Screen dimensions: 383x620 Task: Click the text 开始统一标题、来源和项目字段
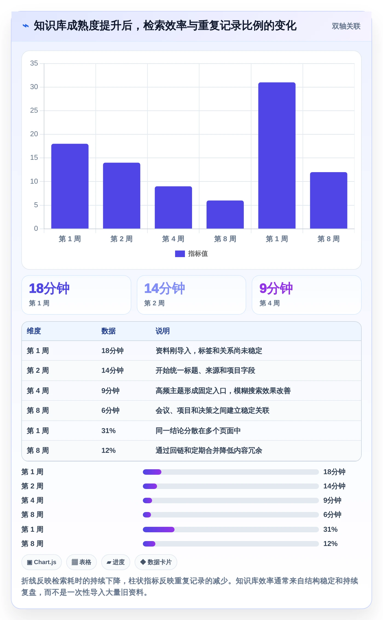click(205, 371)
